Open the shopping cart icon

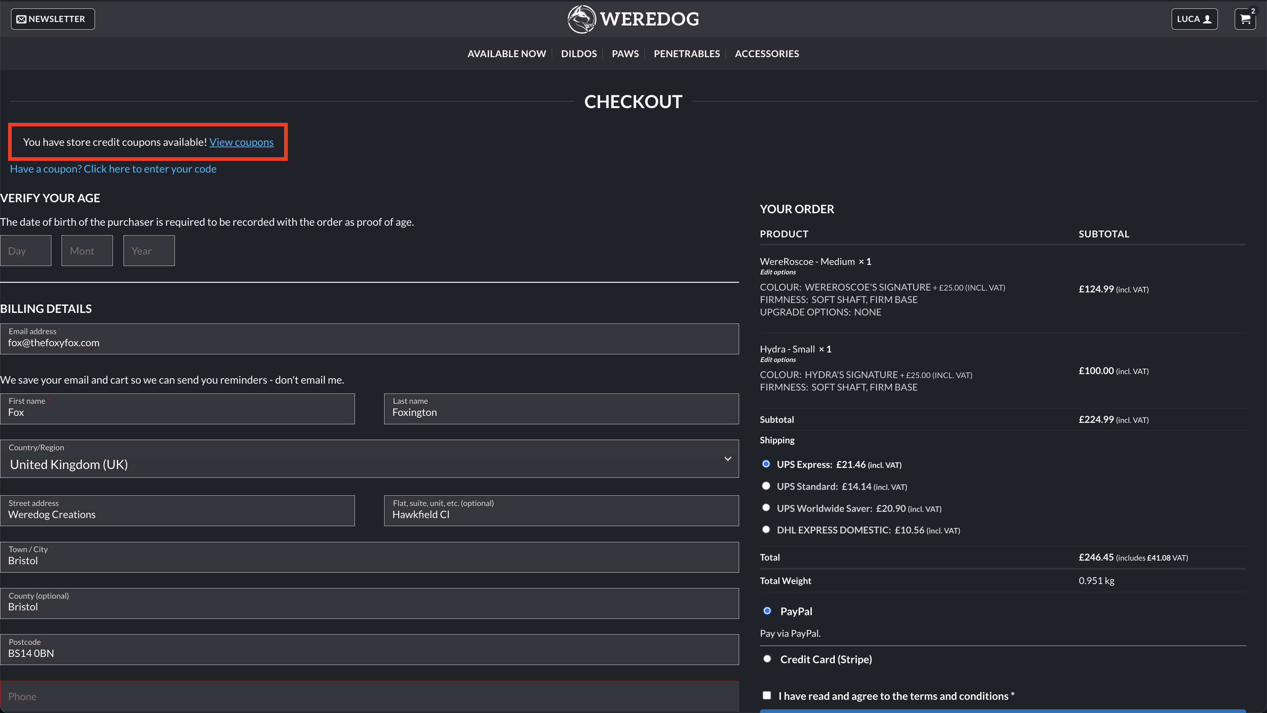click(x=1245, y=19)
